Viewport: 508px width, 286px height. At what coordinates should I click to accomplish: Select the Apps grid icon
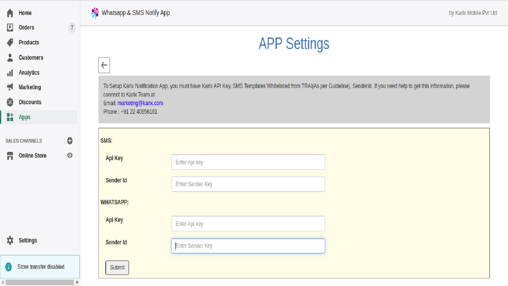pyautogui.click(x=10, y=117)
